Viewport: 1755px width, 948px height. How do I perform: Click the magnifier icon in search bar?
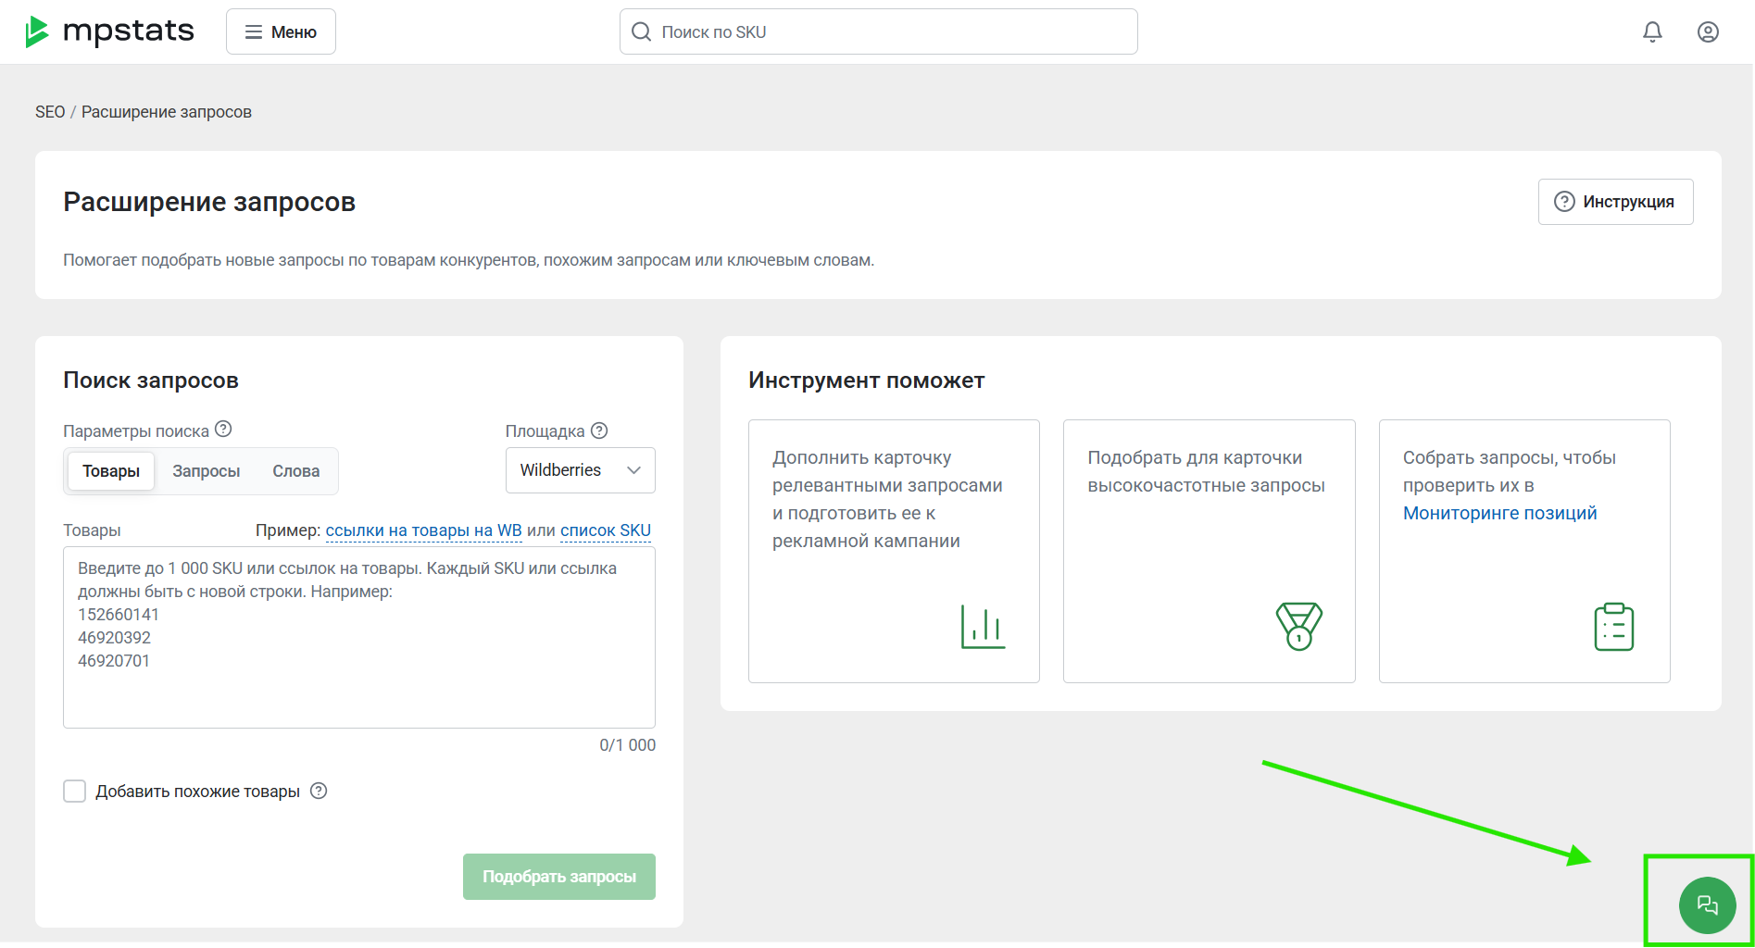[x=641, y=31]
